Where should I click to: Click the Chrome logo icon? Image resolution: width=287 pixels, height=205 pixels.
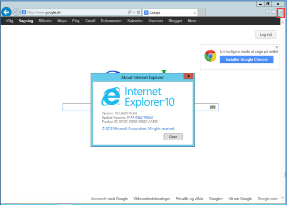pos(210,55)
